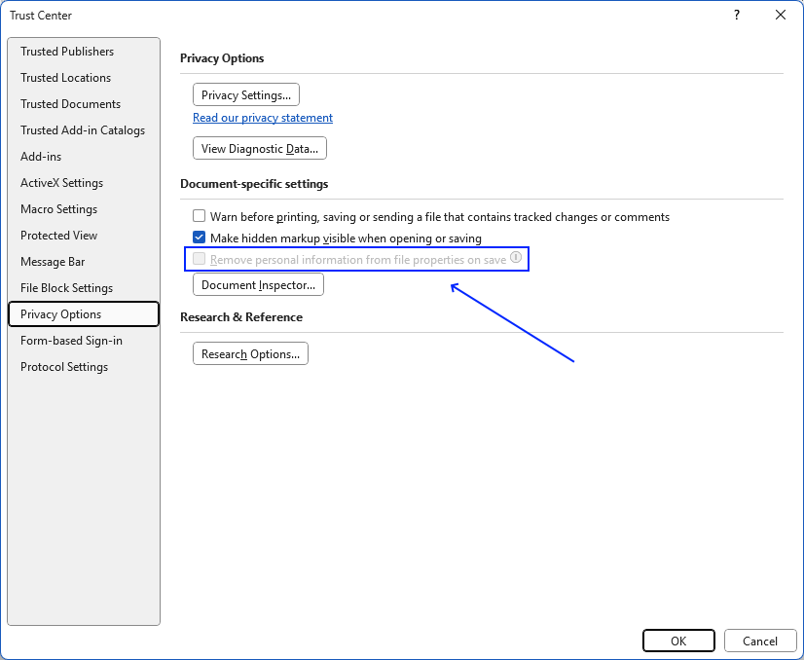The height and width of the screenshot is (660, 804).
Task: View Form-based Sign-in settings
Action: point(70,340)
